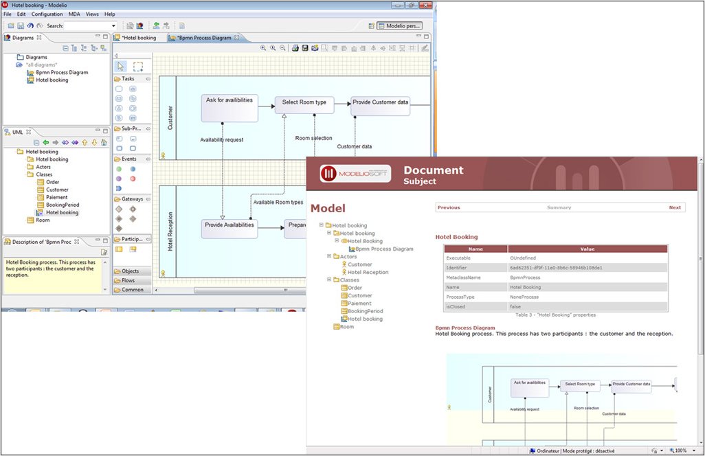Open the Help menu
This screenshot has width=705, height=456.
[110, 14]
